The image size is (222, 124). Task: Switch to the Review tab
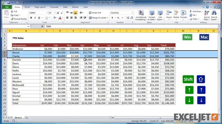pyautogui.click(x=75, y=7)
